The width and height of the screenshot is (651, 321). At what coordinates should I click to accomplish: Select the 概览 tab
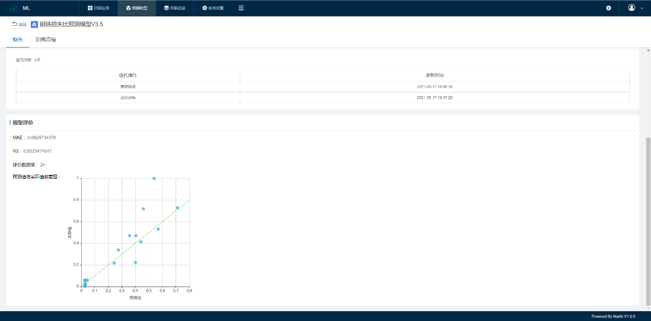17,40
